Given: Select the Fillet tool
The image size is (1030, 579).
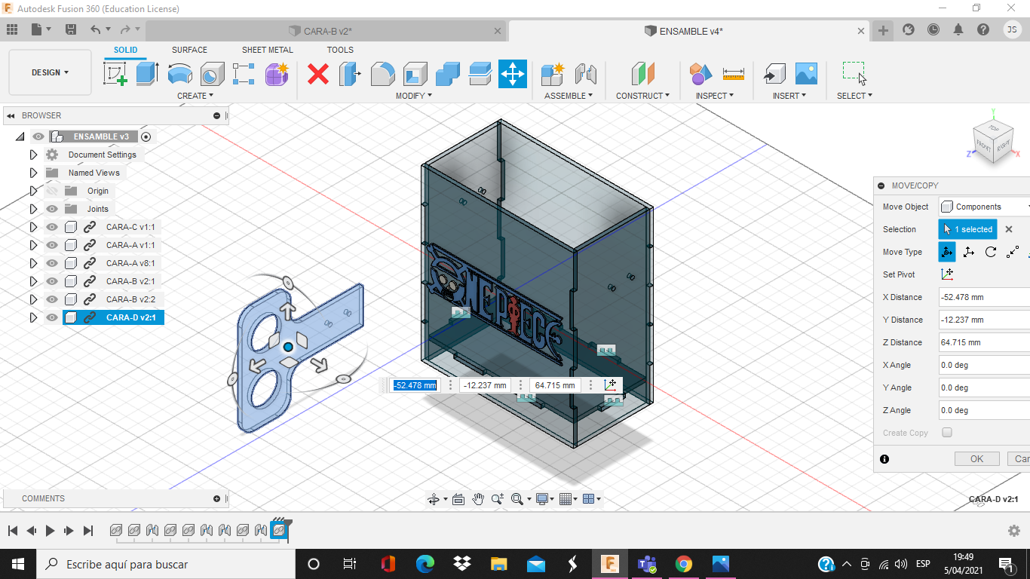Looking at the screenshot, I should [x=382, y=73].
